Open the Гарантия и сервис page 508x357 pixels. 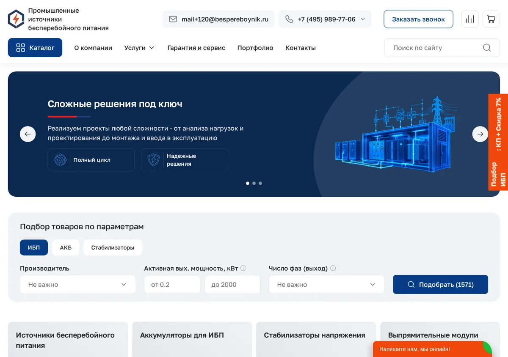click(196, 48)
